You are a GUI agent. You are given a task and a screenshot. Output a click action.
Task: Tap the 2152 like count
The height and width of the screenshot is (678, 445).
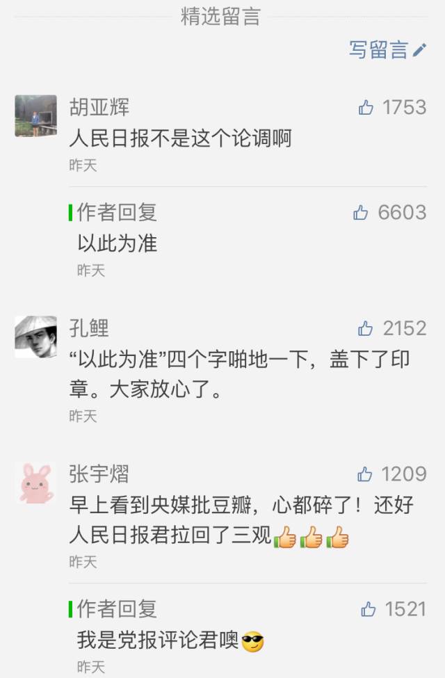[x=405, y=329]
